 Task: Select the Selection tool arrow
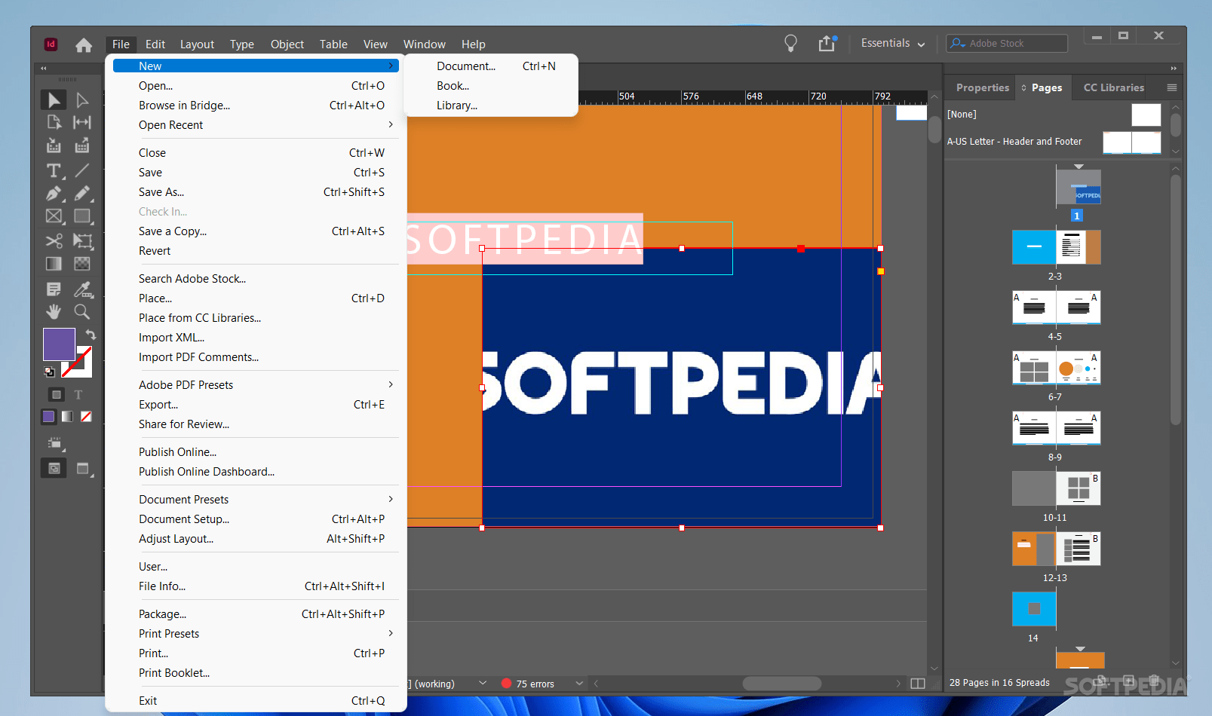(x=54, y=100)
